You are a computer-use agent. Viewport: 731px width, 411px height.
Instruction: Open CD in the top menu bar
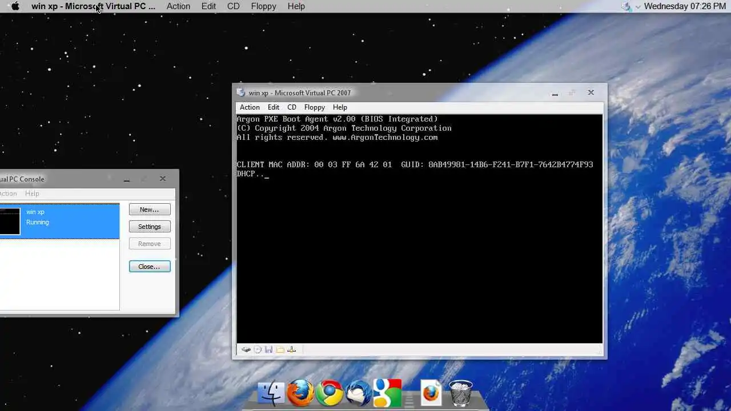point(233,6)
